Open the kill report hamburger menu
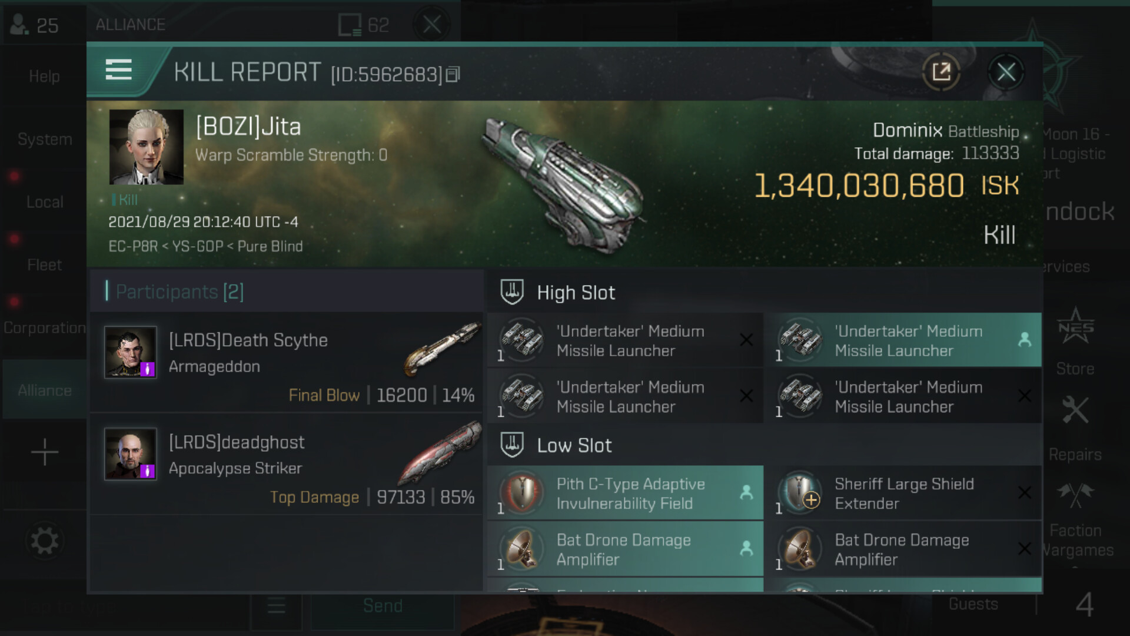1130x636 pixels. pyautogui.click(x=118, y=70)
